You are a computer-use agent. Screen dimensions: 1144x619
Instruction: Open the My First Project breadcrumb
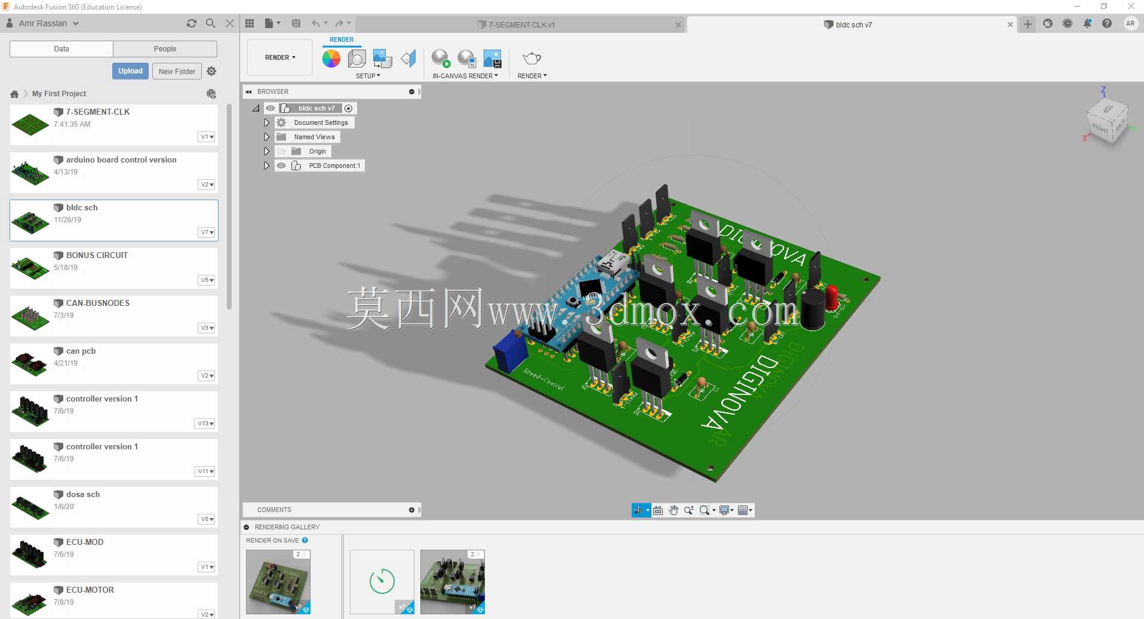click(59, 94)
